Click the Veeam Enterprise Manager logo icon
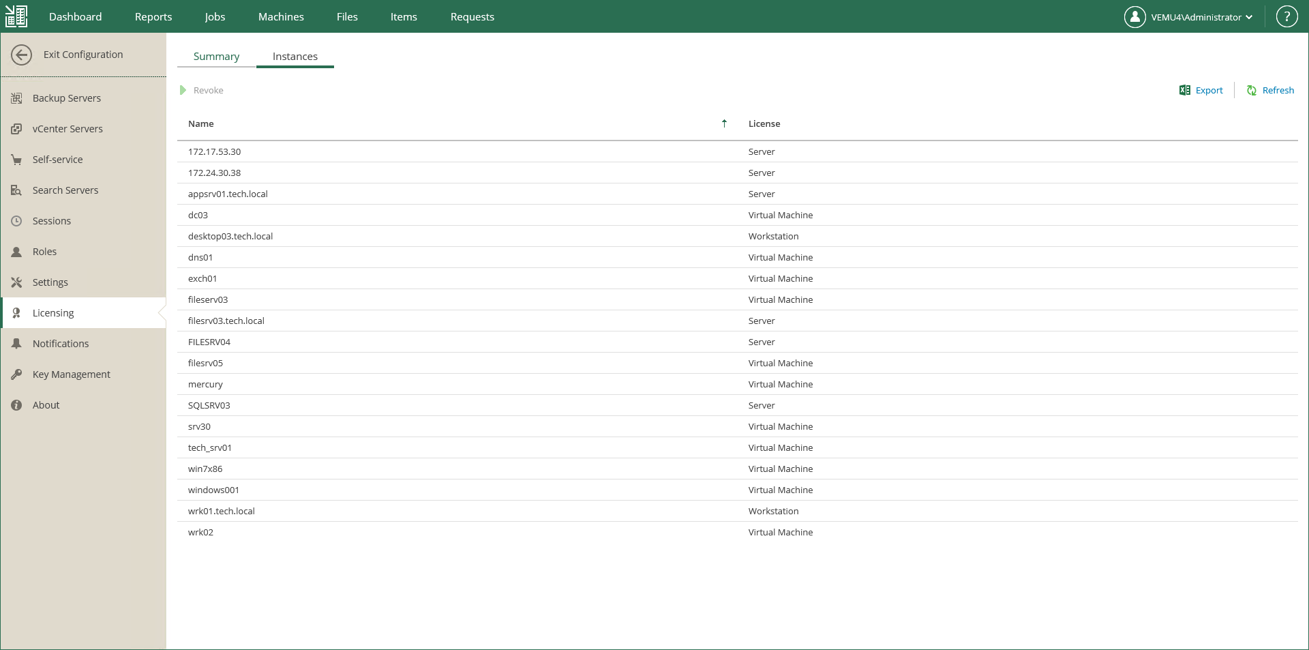1309x650 pixels. tap(16, 16)
